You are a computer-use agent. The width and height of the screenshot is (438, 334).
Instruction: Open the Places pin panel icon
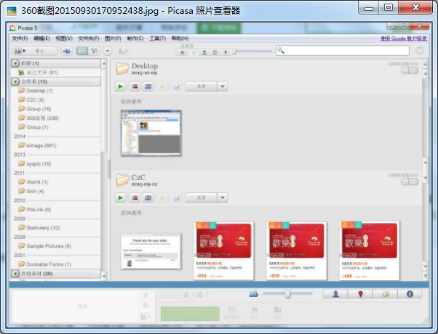click(x=360, y=294)
